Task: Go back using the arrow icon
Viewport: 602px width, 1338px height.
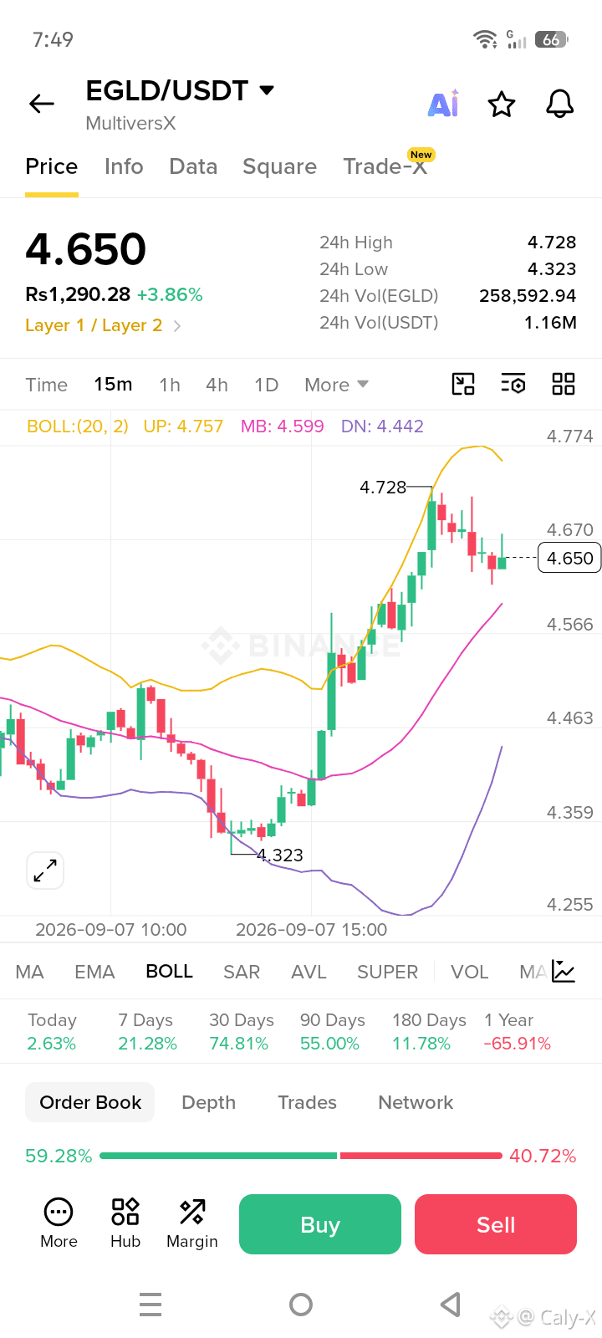Action: [x=42, y=104]
